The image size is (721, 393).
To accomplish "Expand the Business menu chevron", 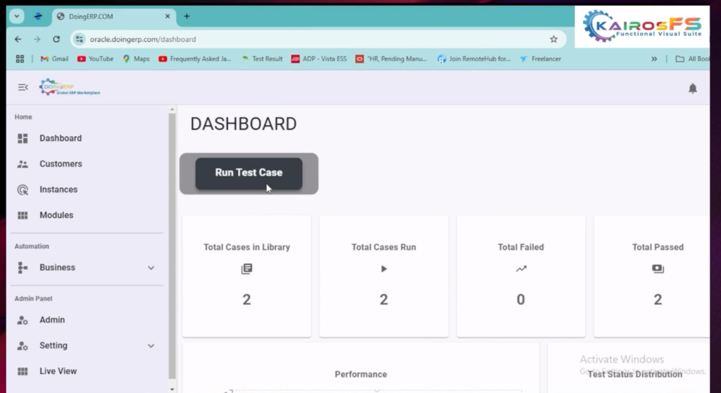I will coord(151,268).
